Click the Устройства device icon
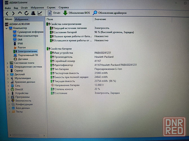 pos(12,93)
